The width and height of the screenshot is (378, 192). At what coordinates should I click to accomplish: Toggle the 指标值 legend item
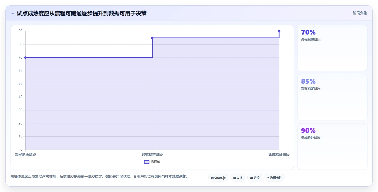click(152, 162)
